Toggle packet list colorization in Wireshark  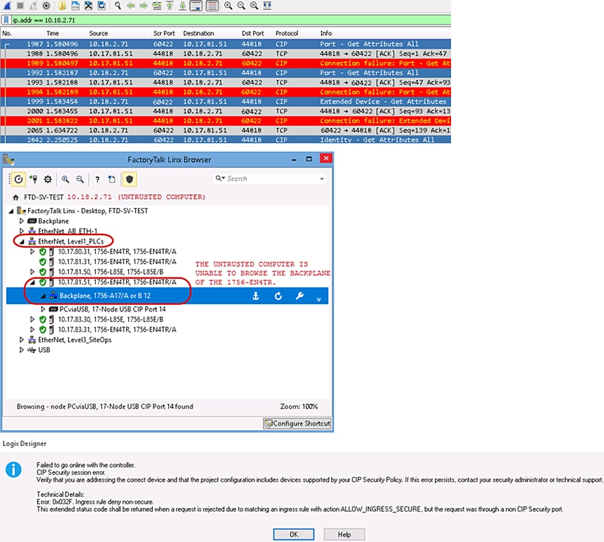coord(212,5)
